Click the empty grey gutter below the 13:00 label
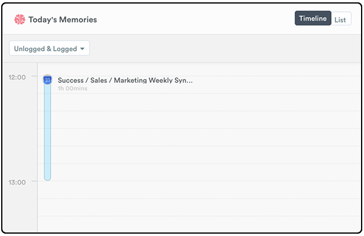This screenshot has width=364, height=236. (x=20, y=209)
